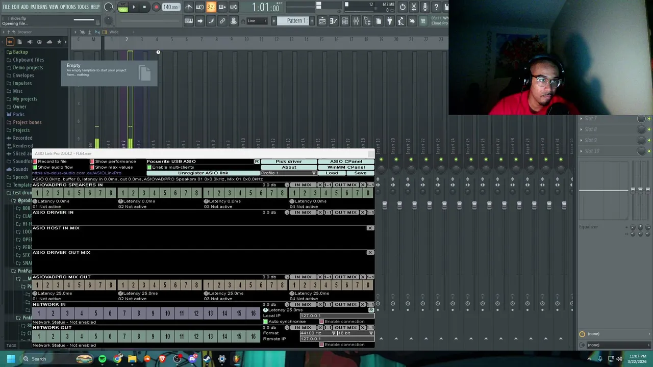Click the Remote IP input field

tap(337, 339)
